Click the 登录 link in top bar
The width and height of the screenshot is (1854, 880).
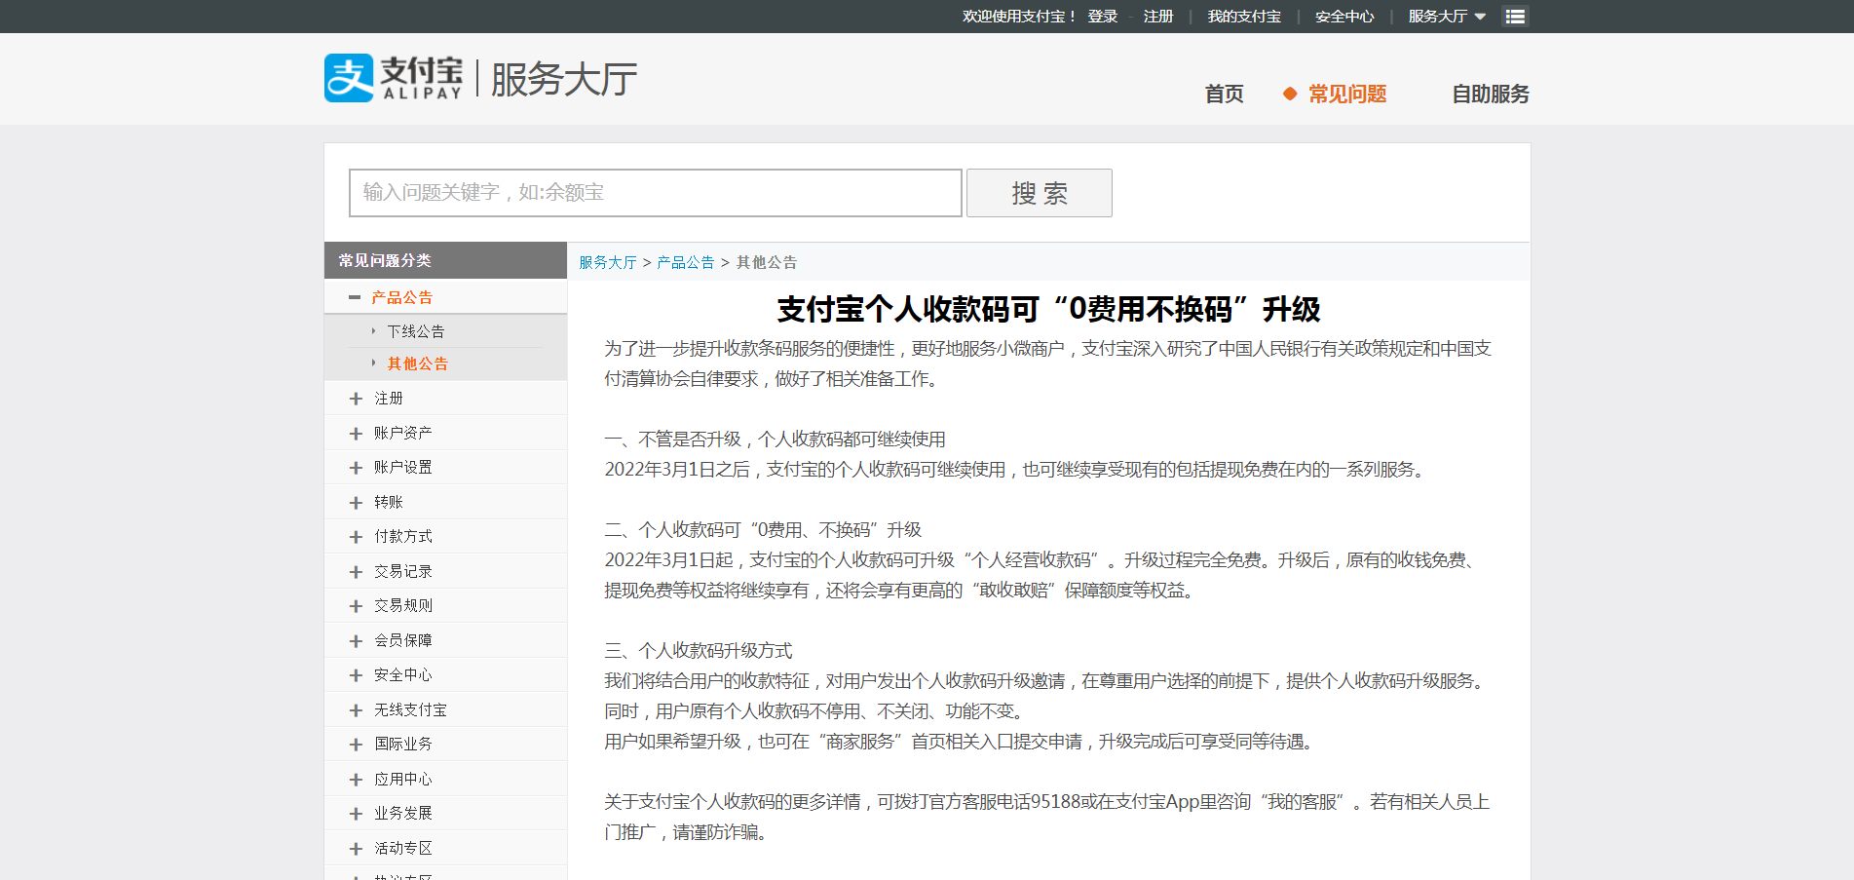click(x=1103, y=17)
